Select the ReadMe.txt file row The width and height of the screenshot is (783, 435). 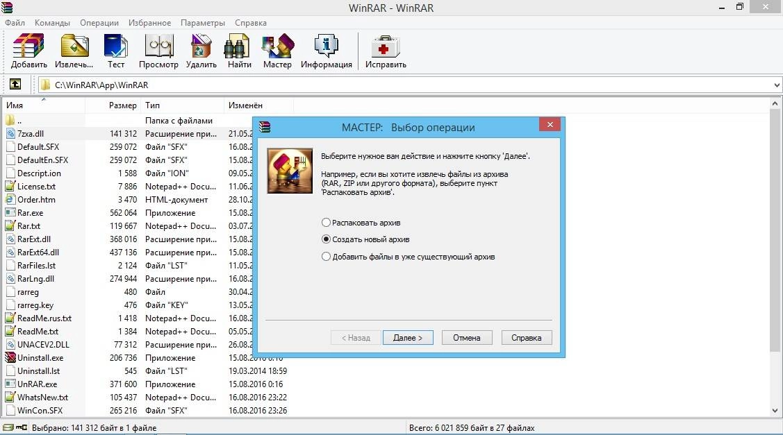click(129, 331)
